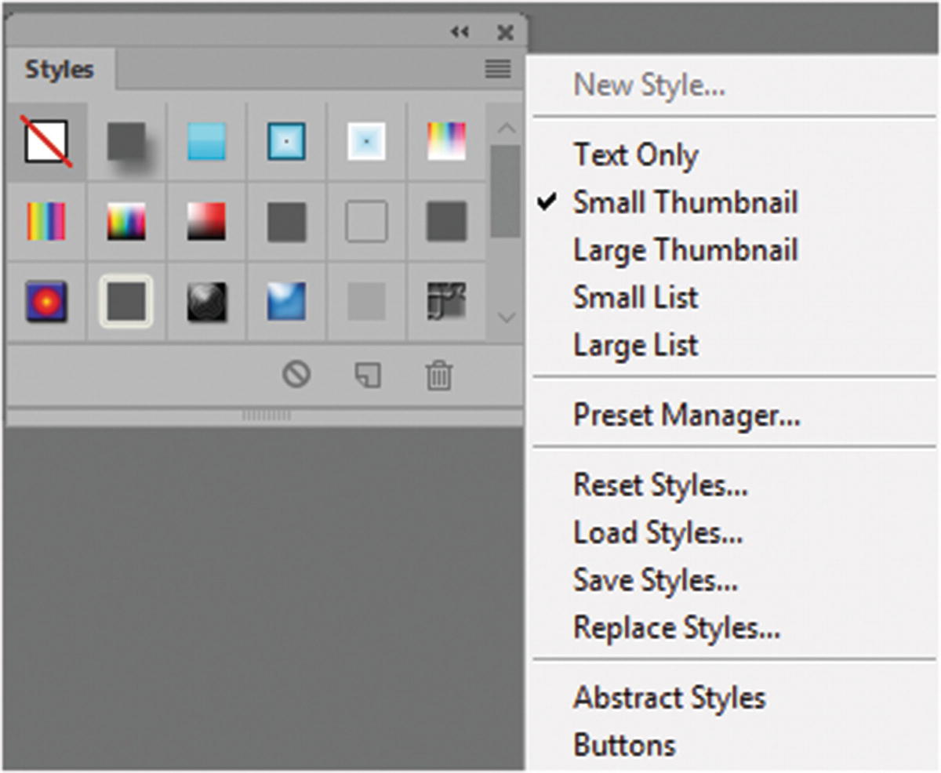The width and height of the screenshot is (941, 773).
Task: Click the Styles panel tab
Action: coord(60,70)
